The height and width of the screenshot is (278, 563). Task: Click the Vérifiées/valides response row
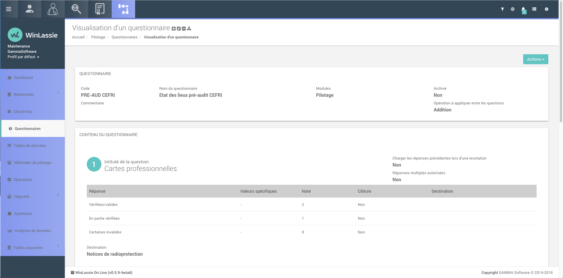click(x=312, y=204)
